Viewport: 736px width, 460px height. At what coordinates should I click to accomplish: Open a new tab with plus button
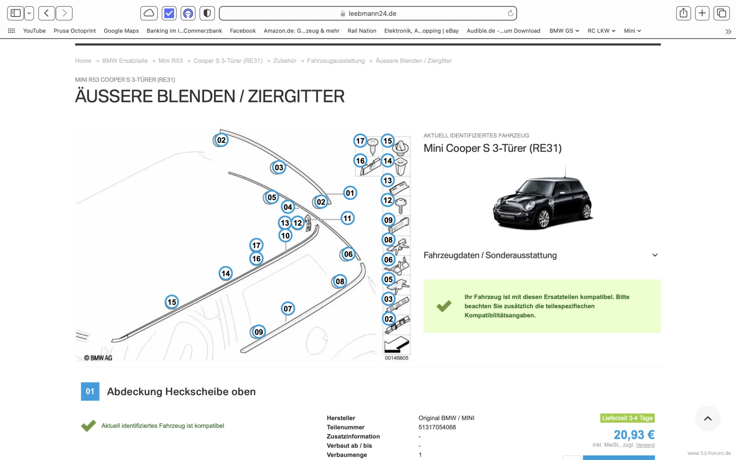point(702,13)
